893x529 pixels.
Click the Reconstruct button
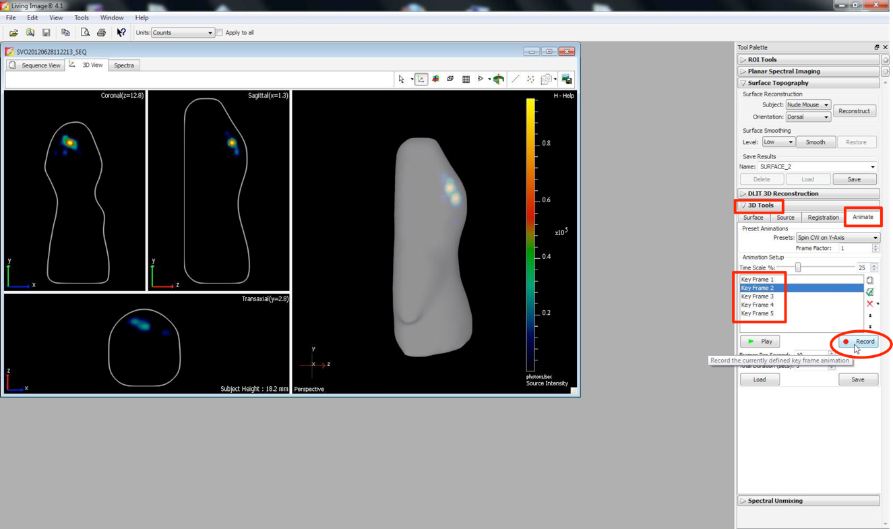pyautogui.click(x=854, y=111)
